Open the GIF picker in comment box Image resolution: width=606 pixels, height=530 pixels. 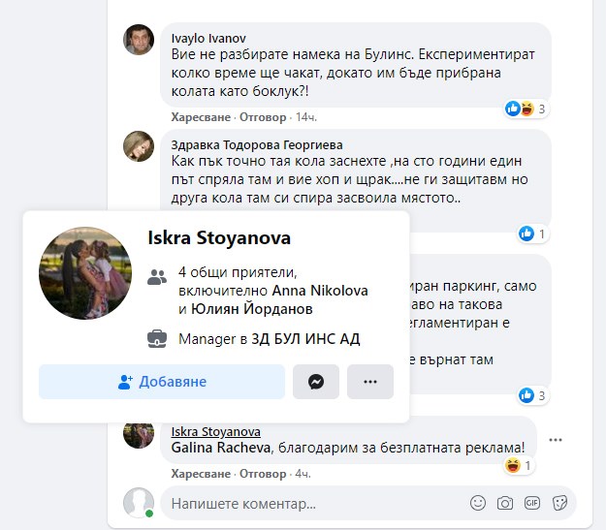click(x=531, y=503)
